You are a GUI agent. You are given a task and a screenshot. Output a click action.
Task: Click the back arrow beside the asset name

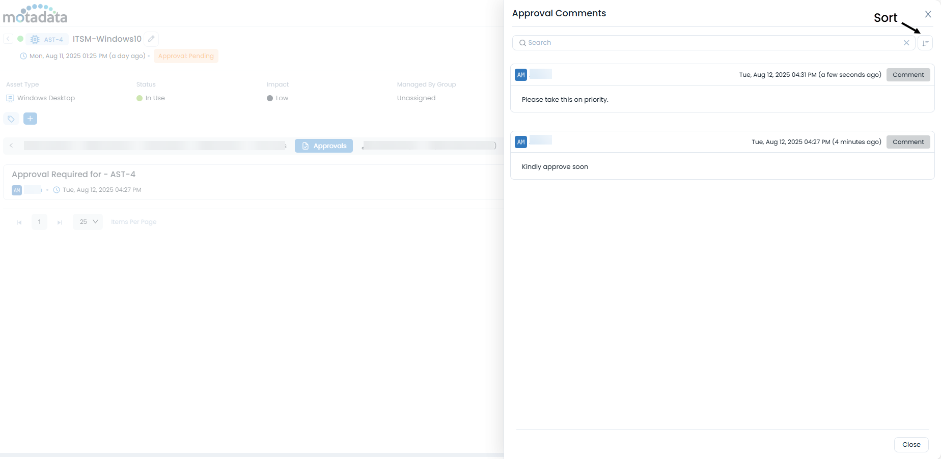(8, 39)
